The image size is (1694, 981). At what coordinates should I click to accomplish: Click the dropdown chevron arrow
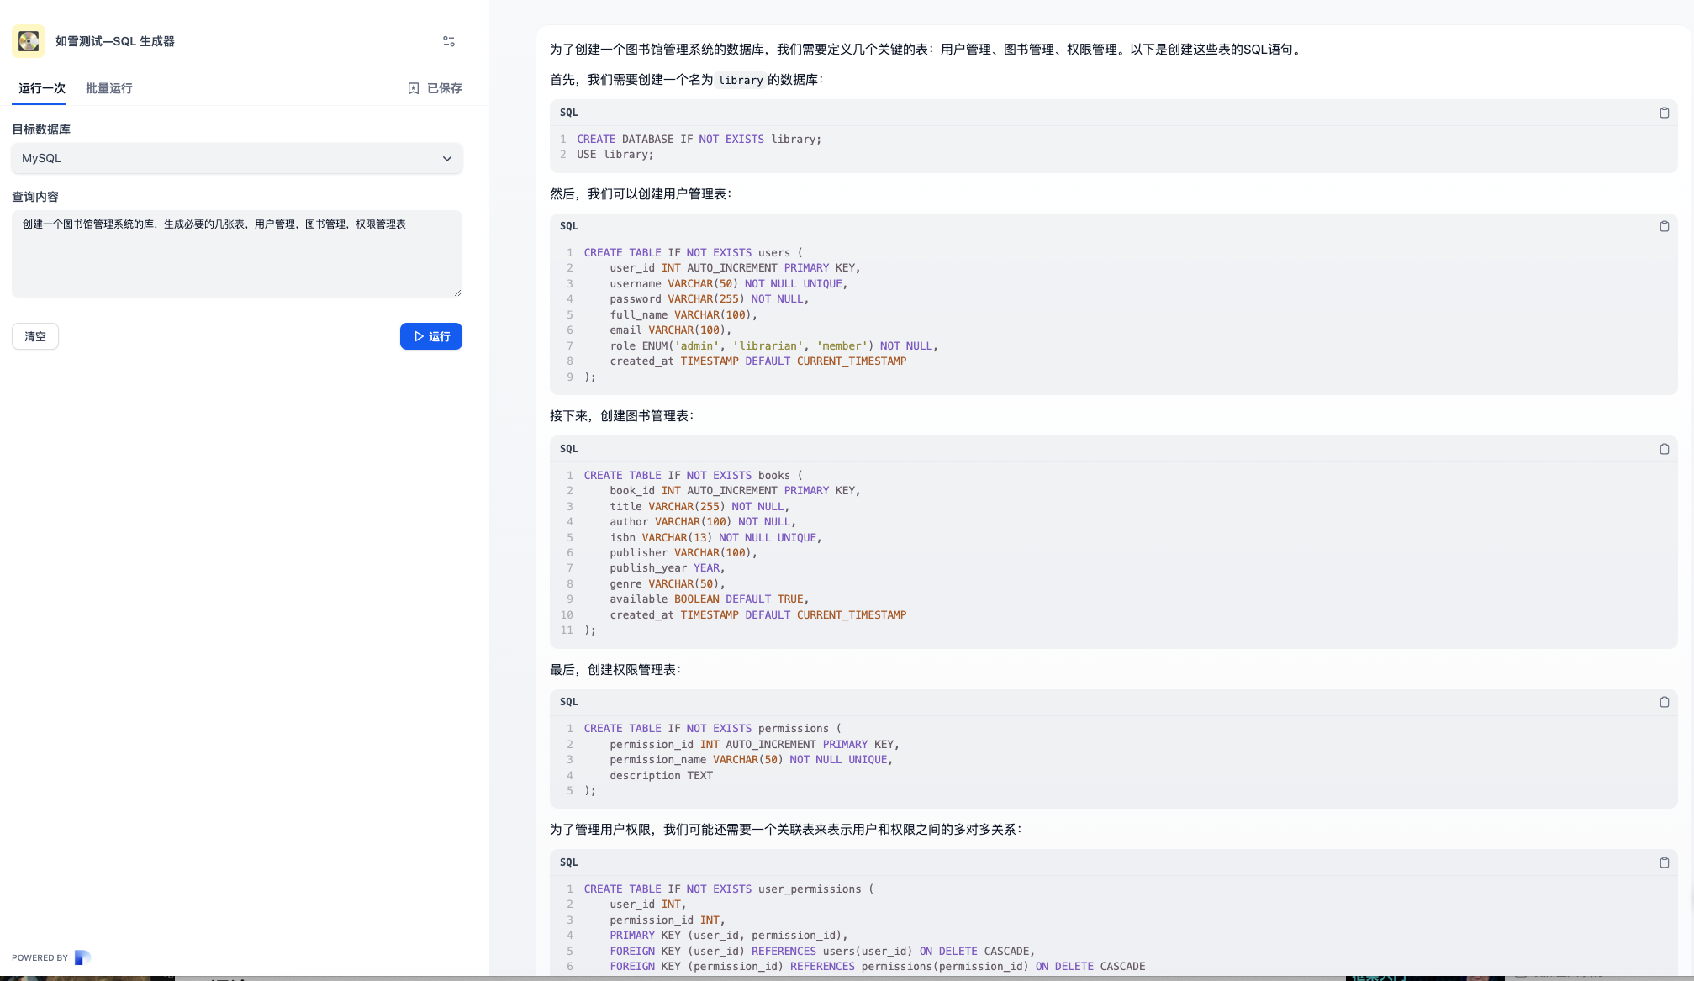tap(447, 158)
